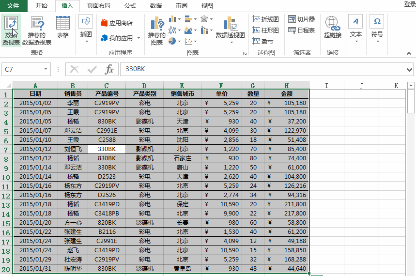Click the 销售城市 header cell
This screenshot has height=276, width=416.
tap(182, 94)
